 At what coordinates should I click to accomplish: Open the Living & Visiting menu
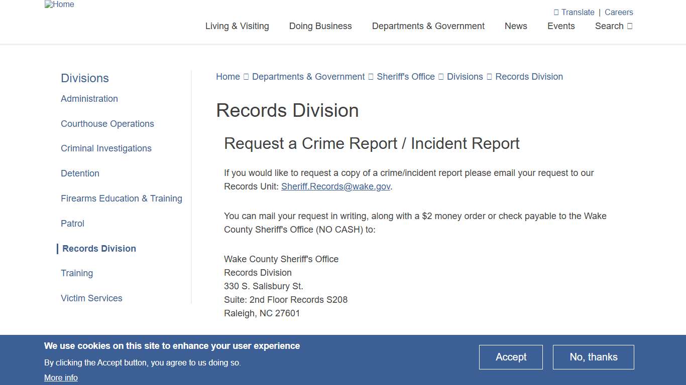(x=237, y=26)
